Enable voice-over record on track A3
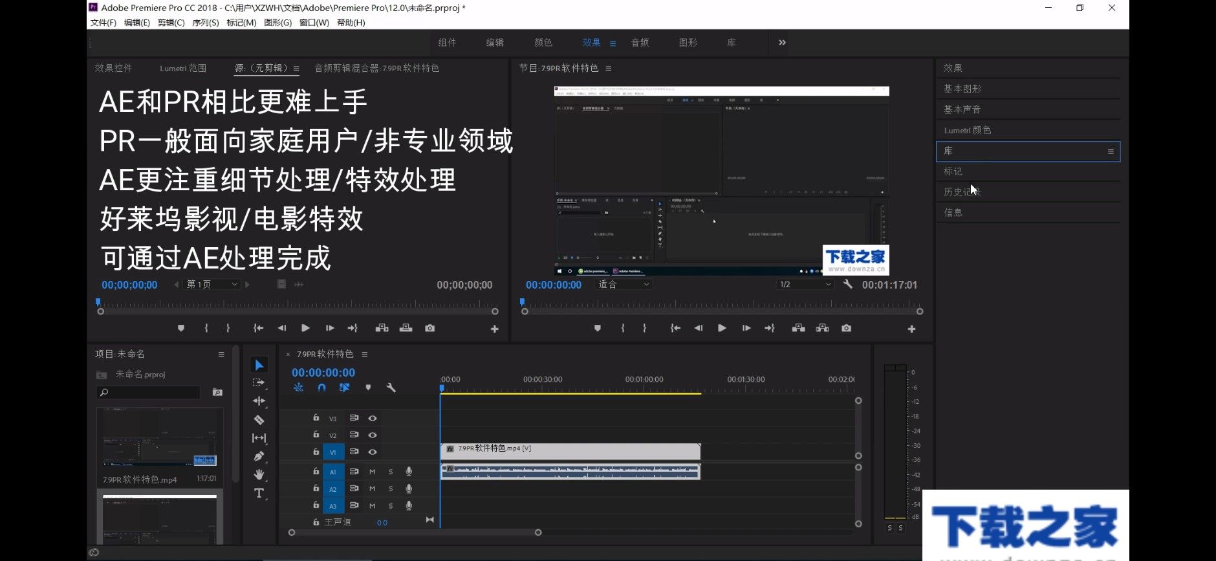1216x561 pixels. point(409,505)
